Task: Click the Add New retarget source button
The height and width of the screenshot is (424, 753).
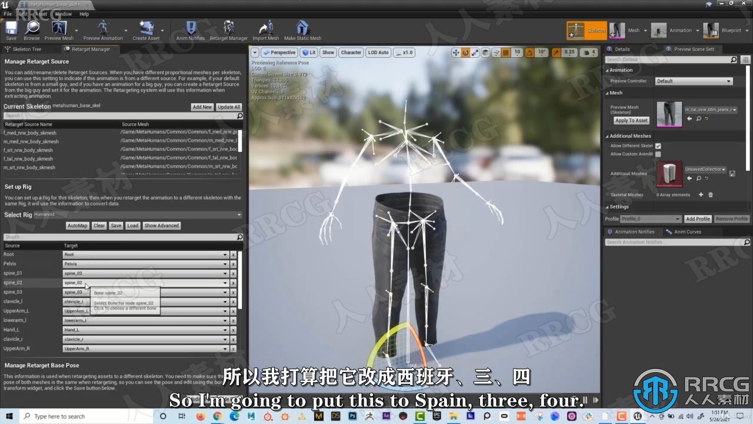Action: (202, 107)
